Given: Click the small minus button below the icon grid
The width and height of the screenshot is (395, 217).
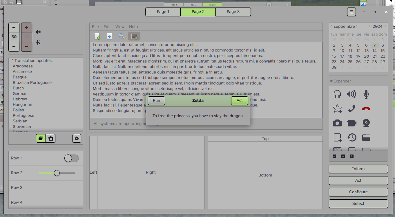Looking at the screenshot, I should [334, 156].
